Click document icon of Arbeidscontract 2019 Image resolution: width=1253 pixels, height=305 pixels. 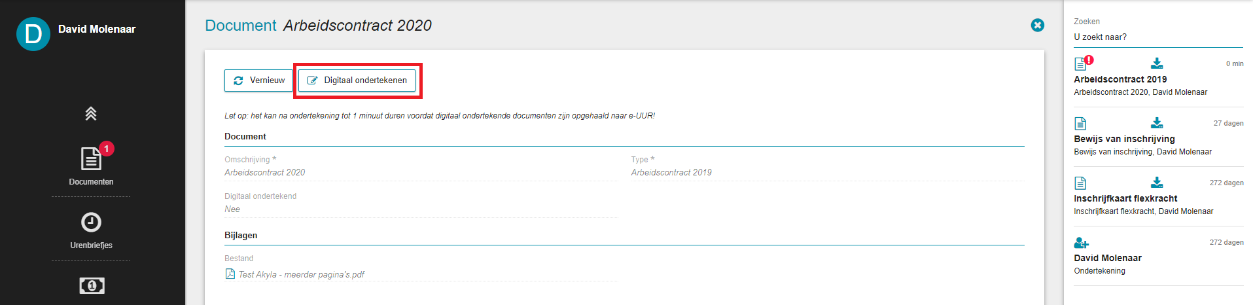pyautogui.click(x=1080, y=64)
